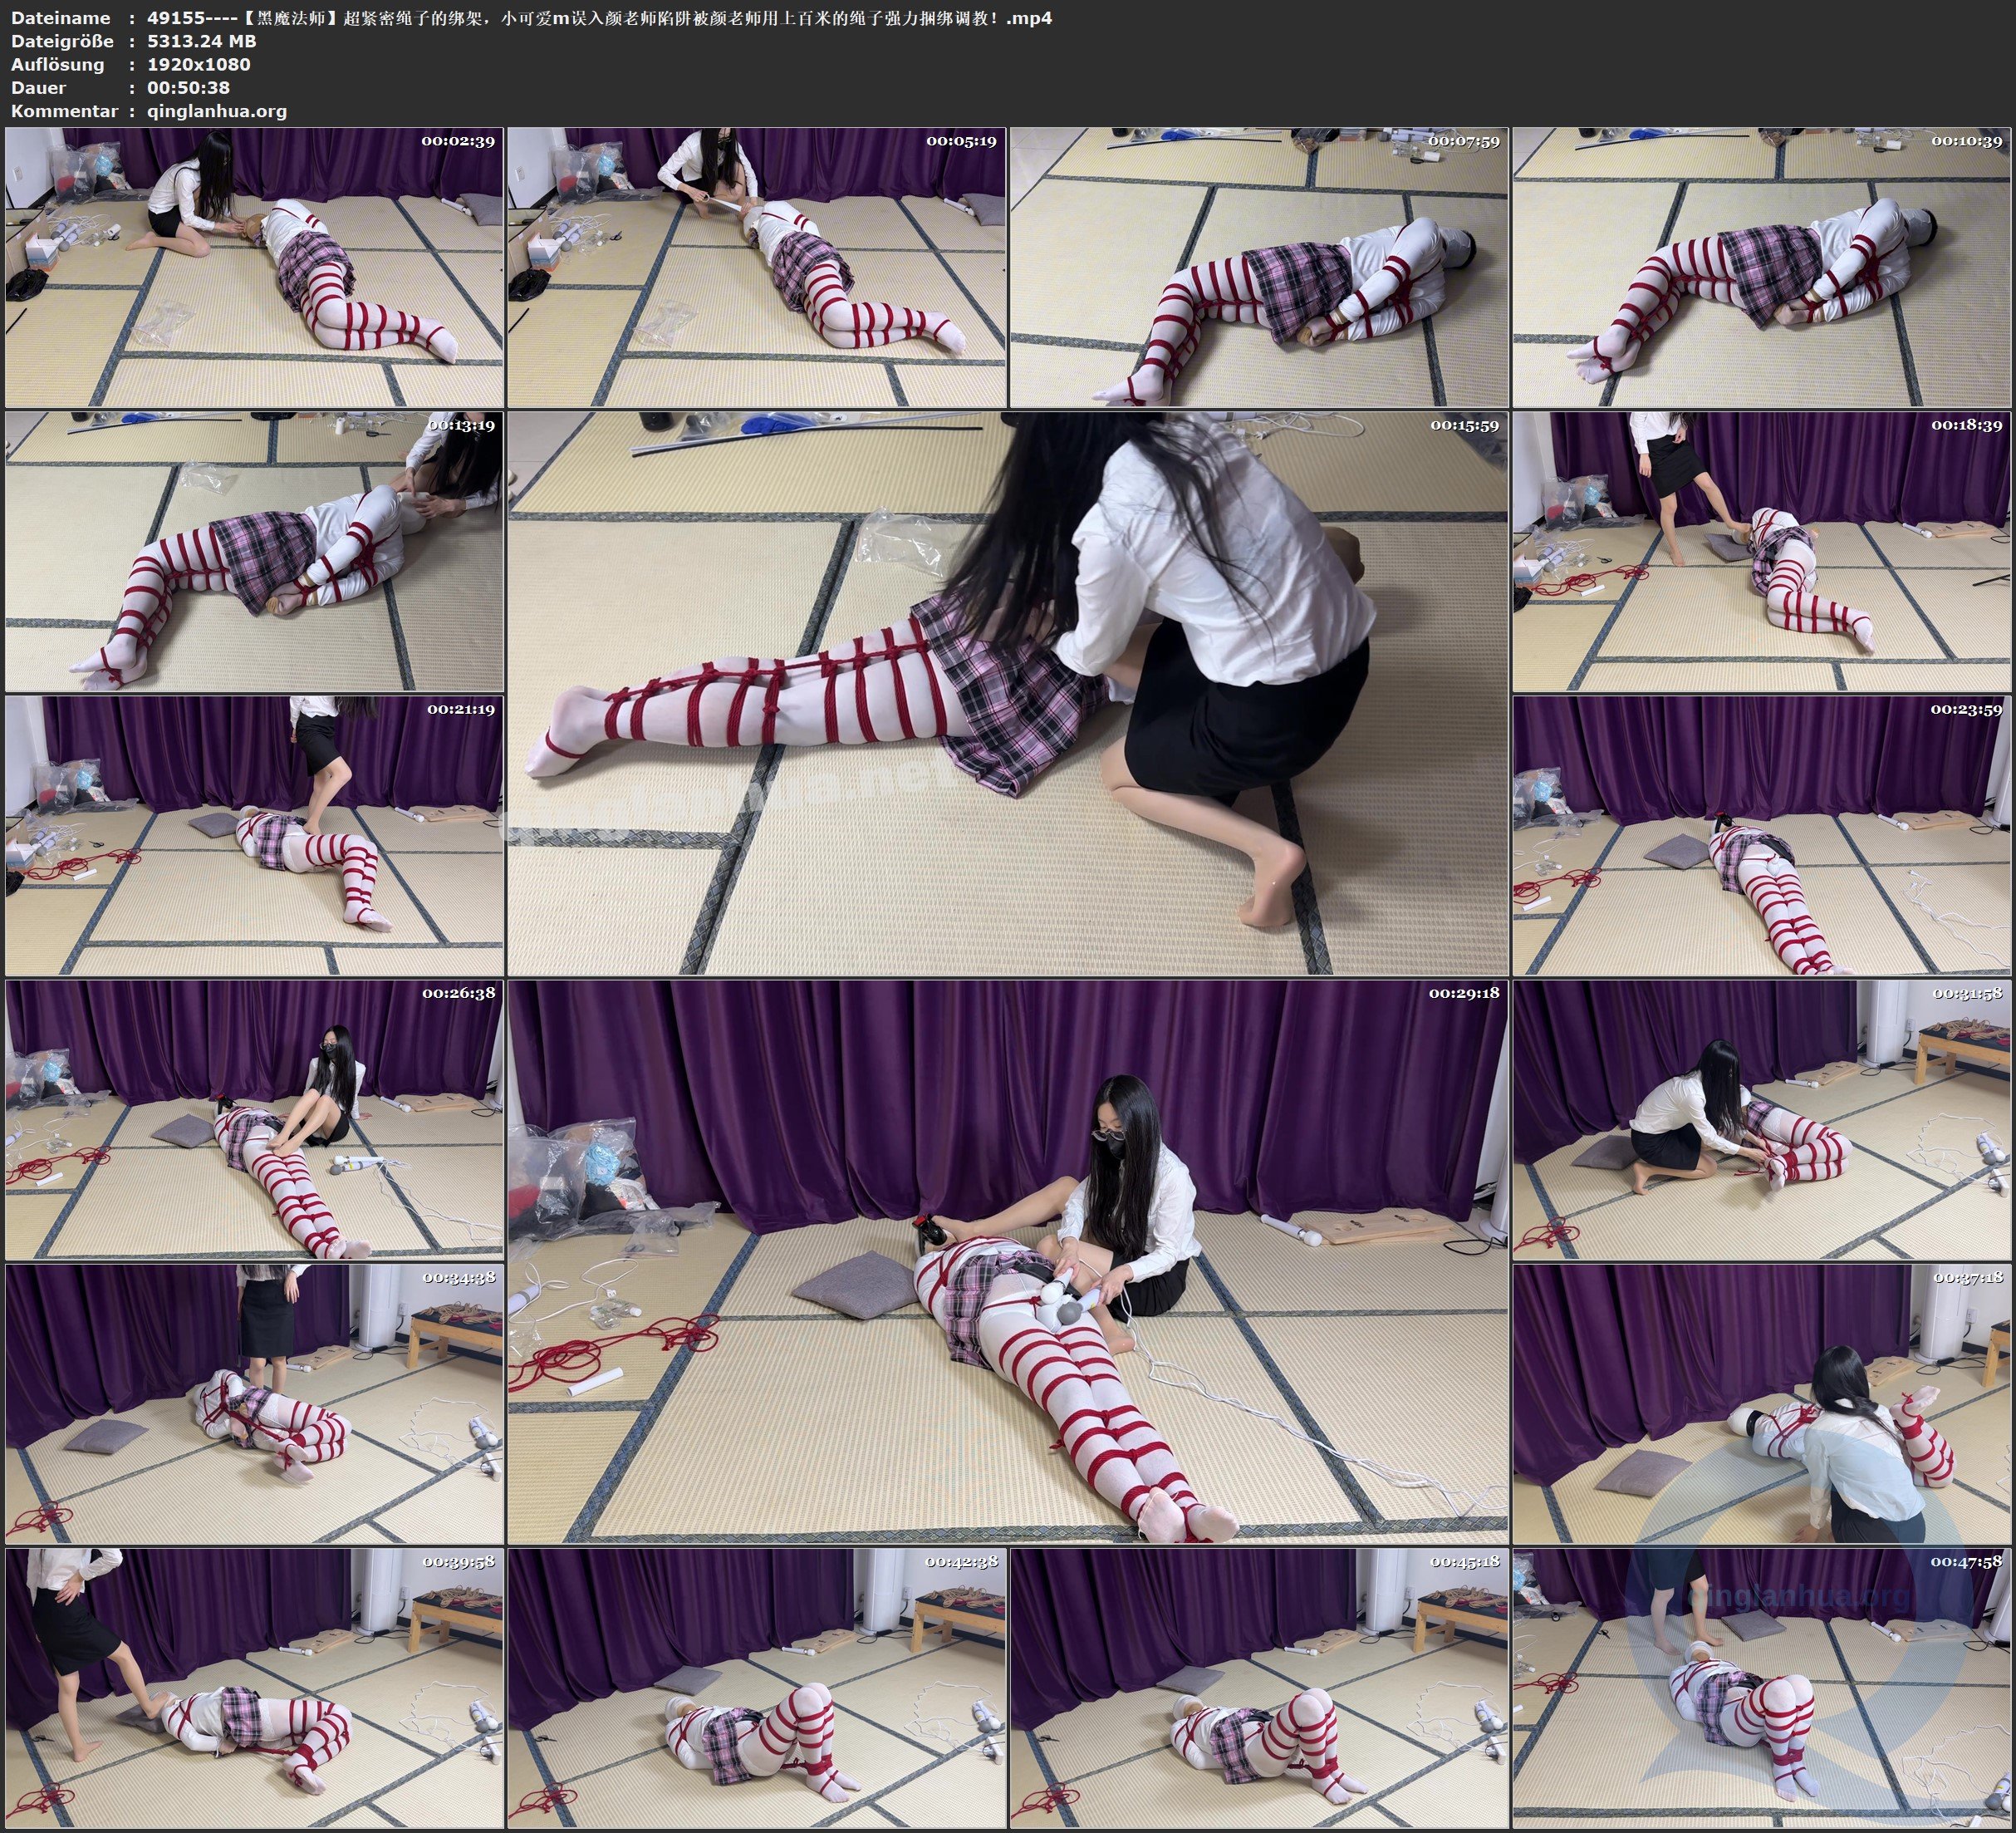
Task: Open the large frame at 00:15:59
Action: coord(1007,692)
